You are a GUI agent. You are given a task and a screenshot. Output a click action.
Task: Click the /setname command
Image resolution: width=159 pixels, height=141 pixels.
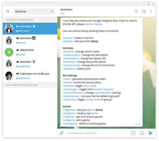[68, 52]
